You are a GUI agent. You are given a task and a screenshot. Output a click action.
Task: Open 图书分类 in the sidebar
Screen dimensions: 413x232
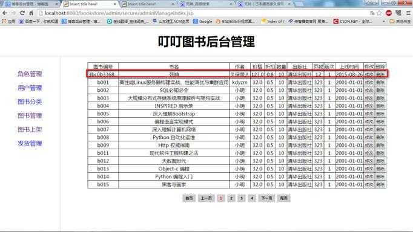[30, 101]
